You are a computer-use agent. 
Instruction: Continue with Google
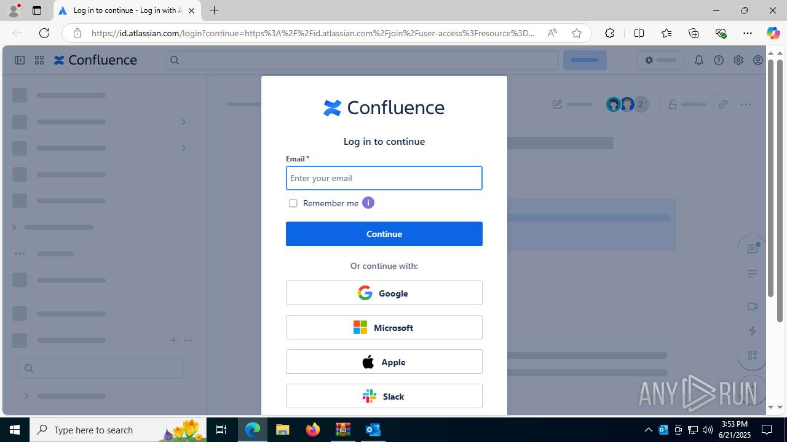tap(384, 293)
